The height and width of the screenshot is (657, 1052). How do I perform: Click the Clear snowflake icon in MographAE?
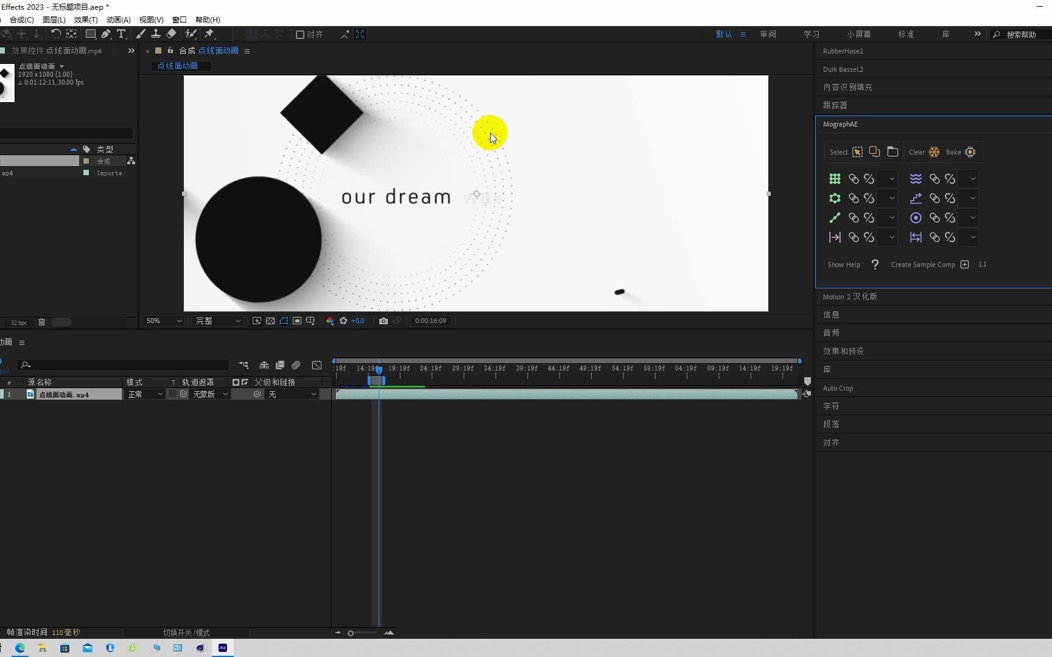point(934,152)
